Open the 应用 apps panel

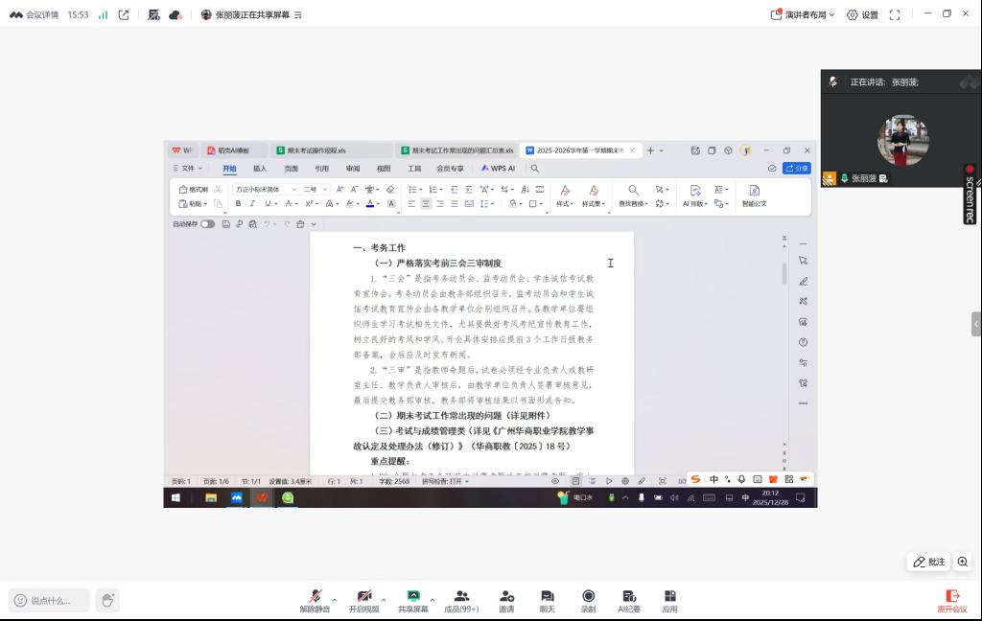coord(669,598)
